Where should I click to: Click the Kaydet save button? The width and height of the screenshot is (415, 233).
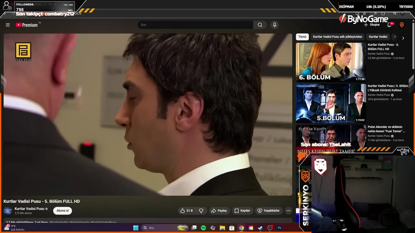[242, 211]
